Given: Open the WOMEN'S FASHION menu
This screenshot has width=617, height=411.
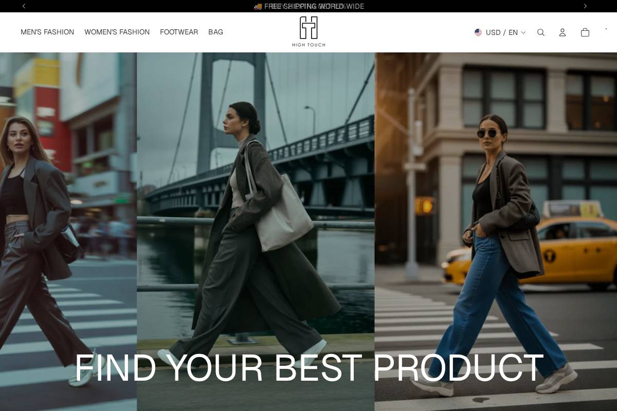Looking at the screenshot, I should 117,32.
